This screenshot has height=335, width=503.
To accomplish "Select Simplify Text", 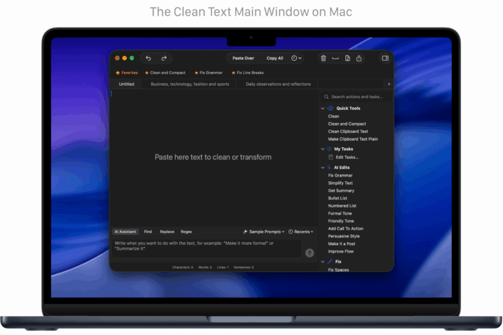I will click(x=341, y=183).
